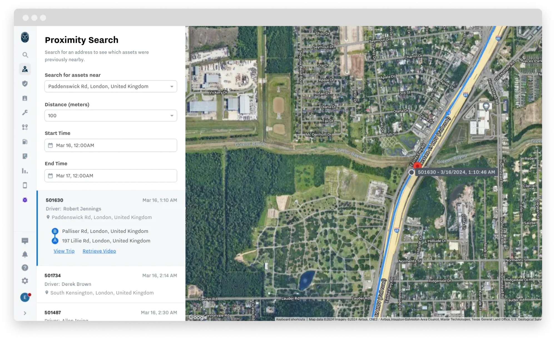Click the View Trip link
Viewport: 556px width, 340px height.
(x=64, y=251)
